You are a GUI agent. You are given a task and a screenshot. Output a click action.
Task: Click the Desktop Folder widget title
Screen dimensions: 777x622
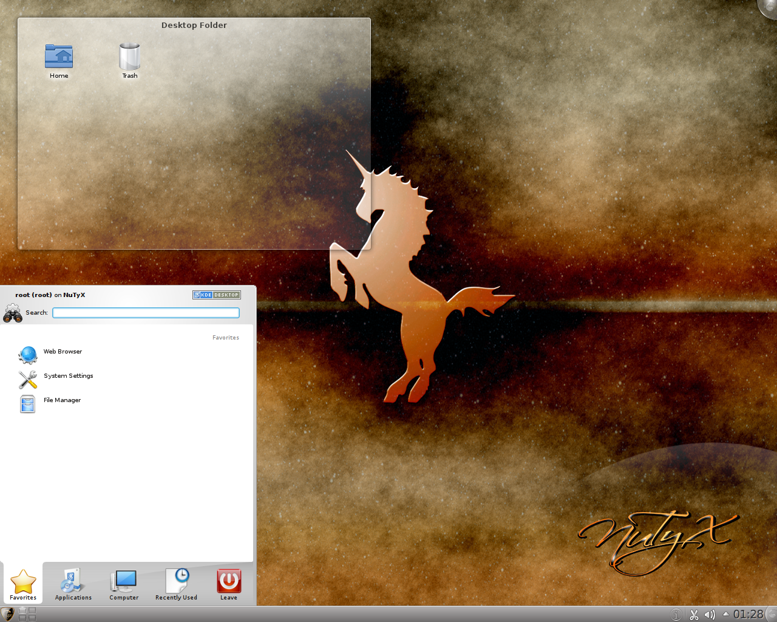[x=194, y=26]
